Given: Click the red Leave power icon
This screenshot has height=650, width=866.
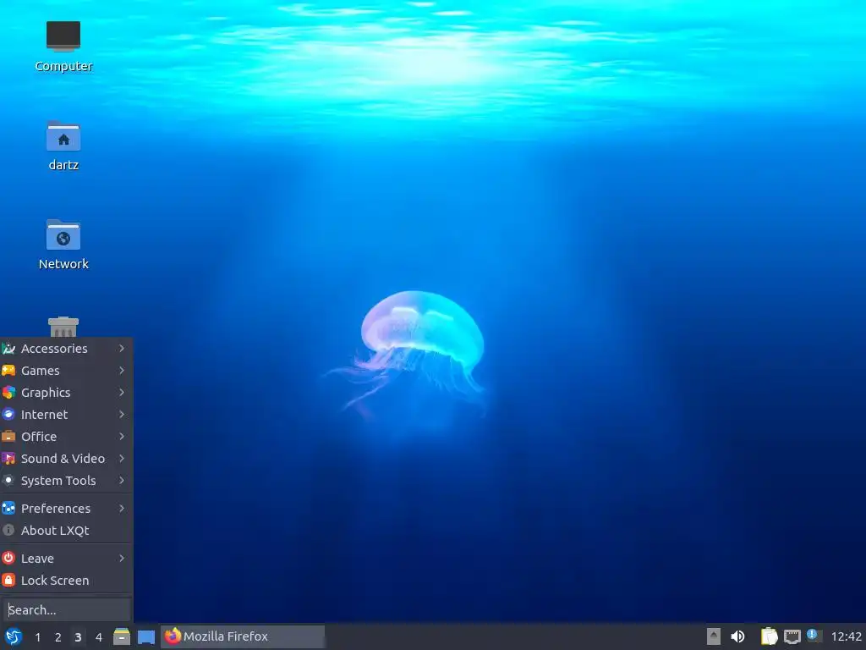Looking at the screenshot, I should [8, 559].
